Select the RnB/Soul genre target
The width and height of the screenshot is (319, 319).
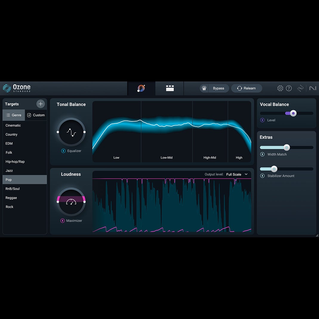[24, 189]
